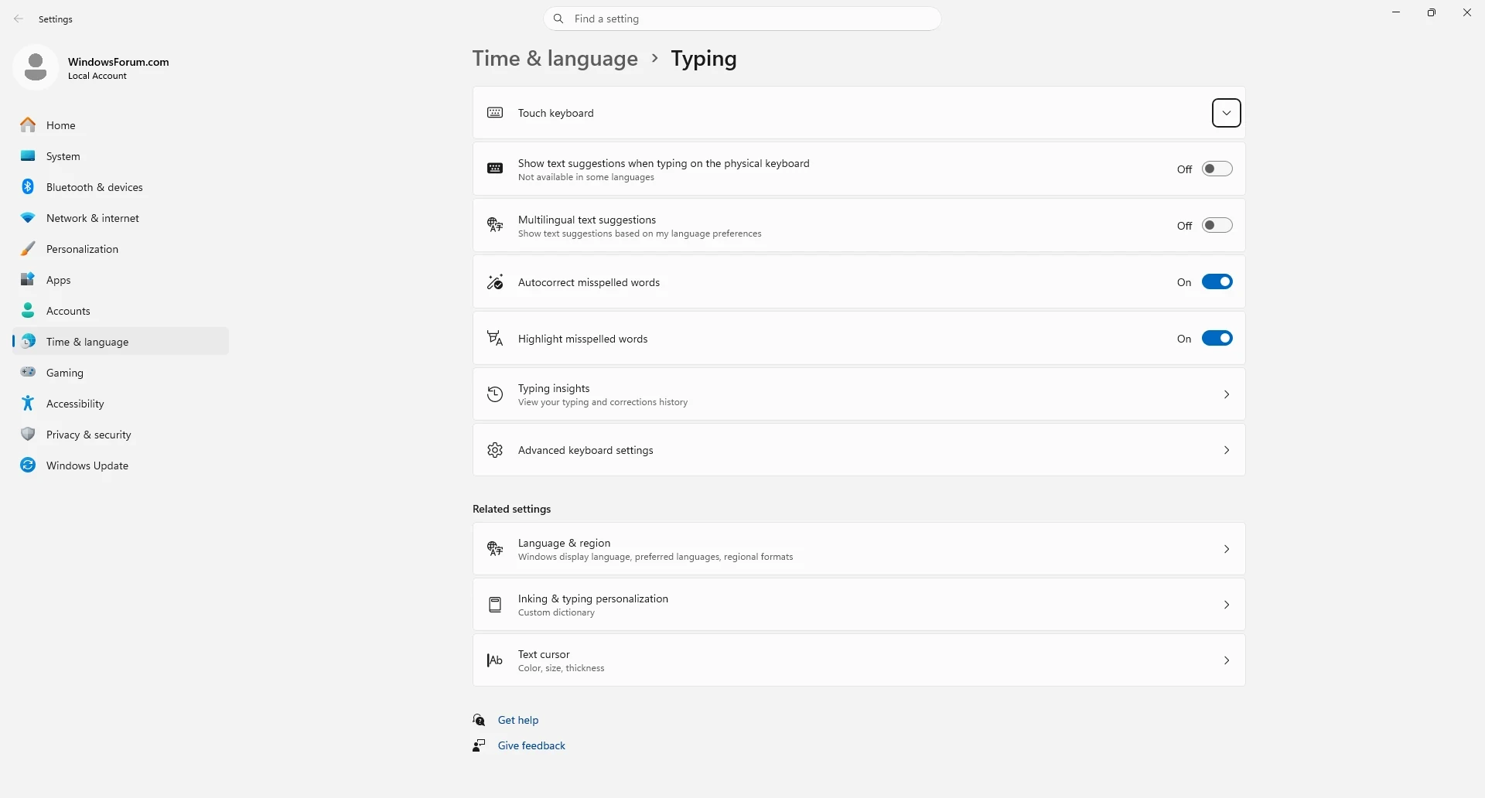
Task: Open Language & region chevron
Action: tap(1227, 549)
